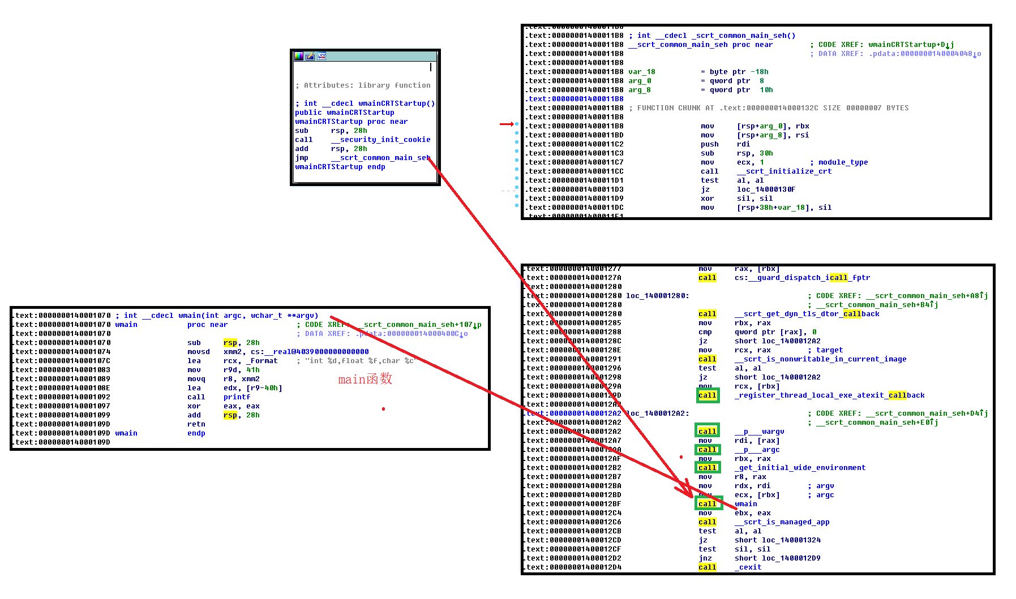Click 'eax, eax' xor operand in wmain
The height and width of the screenshot is (599, 1016).
[242, 406]
